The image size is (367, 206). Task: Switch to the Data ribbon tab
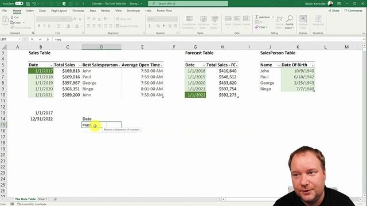[93, 10]
